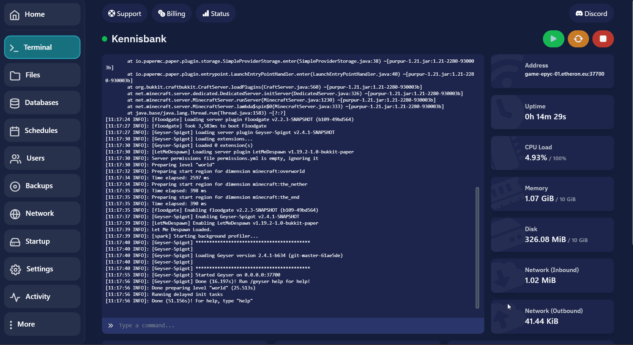Image resolution: width=633 pixels, height=345 pixels.
Task: Expand the More menu
Action: click(x=42, y=324)
